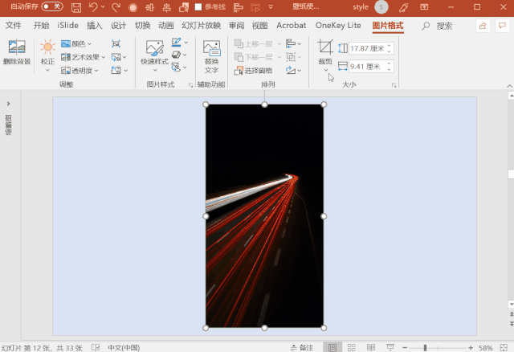This screenshot has width=514, height=352.
Task: Click the top-center resize handle of the picture
Action: (264, 104)
